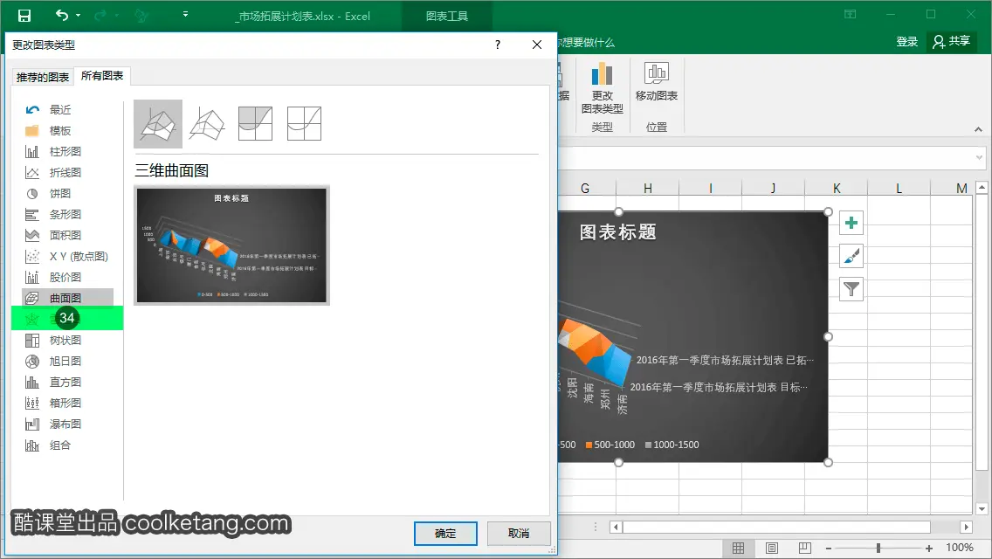This screenshot has height=559, width=992.
Task: Click the Undo arrow in title bar
Action: coord(61,15)
